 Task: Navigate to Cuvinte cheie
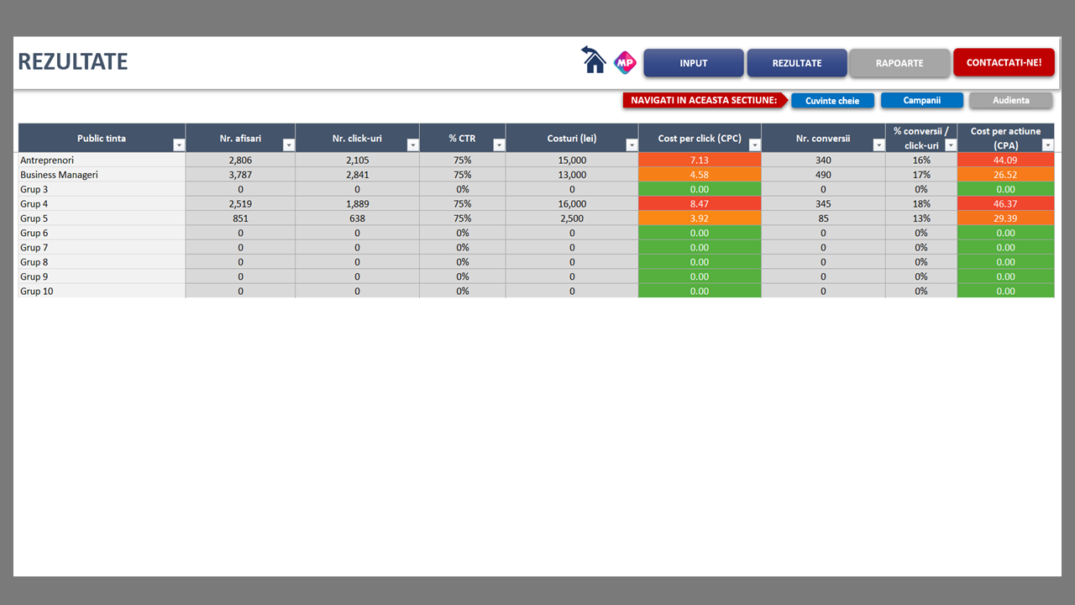point(832,101)
